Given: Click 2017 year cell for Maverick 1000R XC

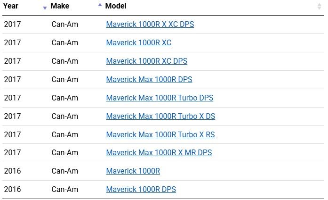Looking at the screenshot, I should 12,43.
